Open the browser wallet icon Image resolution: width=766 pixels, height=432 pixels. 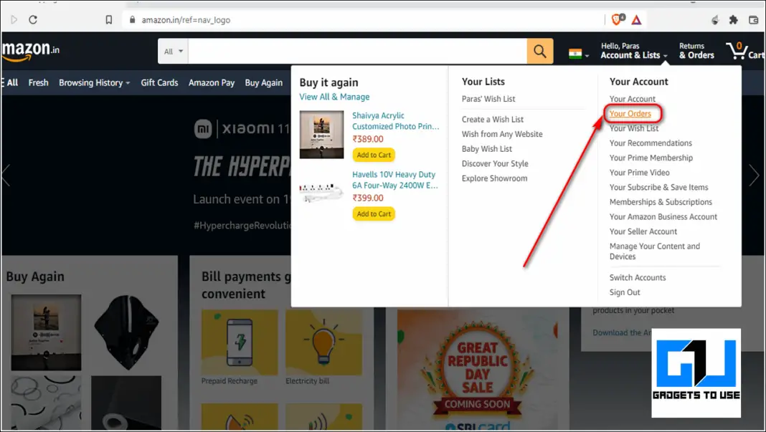pos(753,19)
